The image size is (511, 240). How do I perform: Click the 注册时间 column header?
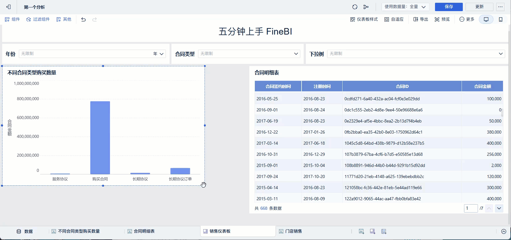tap(322, 86)
